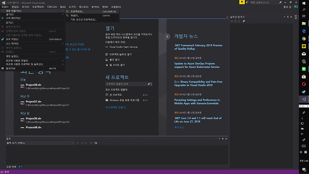This screenshot has height=174, width=309.
Task: Click the quick launch magnifier icon
Action: coord(281,2)
